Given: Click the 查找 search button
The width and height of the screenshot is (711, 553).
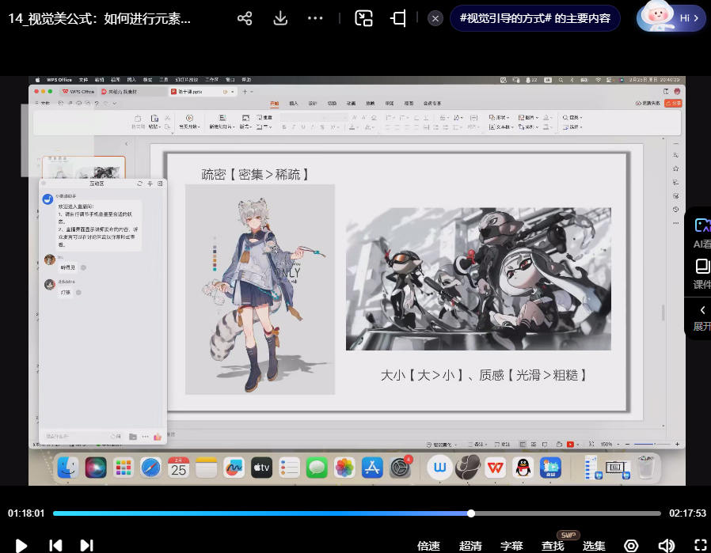Looking at the screenshot, I should pyautogui.click(x=553, y=545).
